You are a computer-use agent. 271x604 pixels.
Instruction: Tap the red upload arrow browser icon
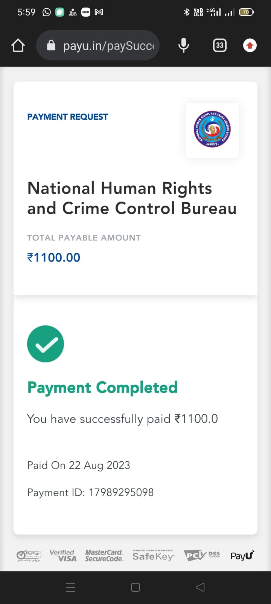click(250, 46)
